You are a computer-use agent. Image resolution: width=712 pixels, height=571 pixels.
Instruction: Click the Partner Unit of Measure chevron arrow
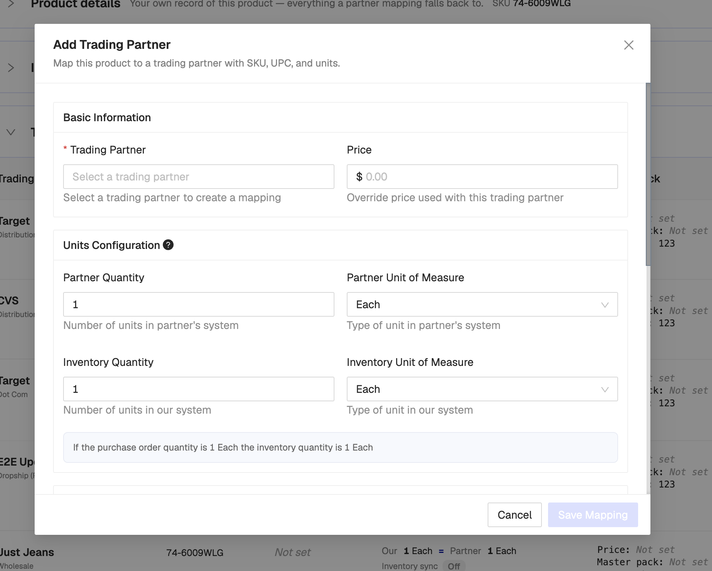pos(605,305)
